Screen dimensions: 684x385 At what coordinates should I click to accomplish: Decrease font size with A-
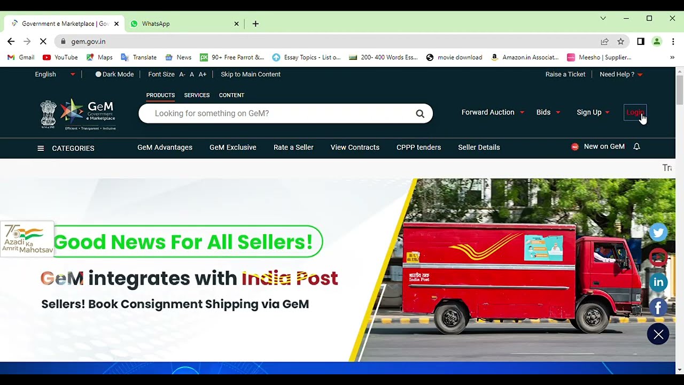(x=182, y=74)
